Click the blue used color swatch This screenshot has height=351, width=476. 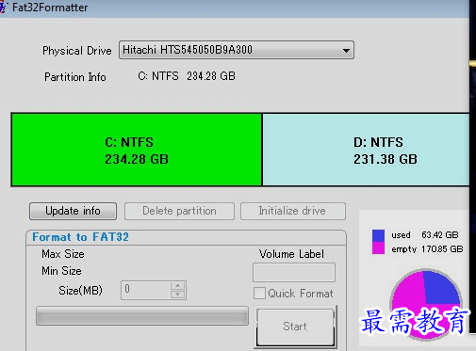coord(378,235)
